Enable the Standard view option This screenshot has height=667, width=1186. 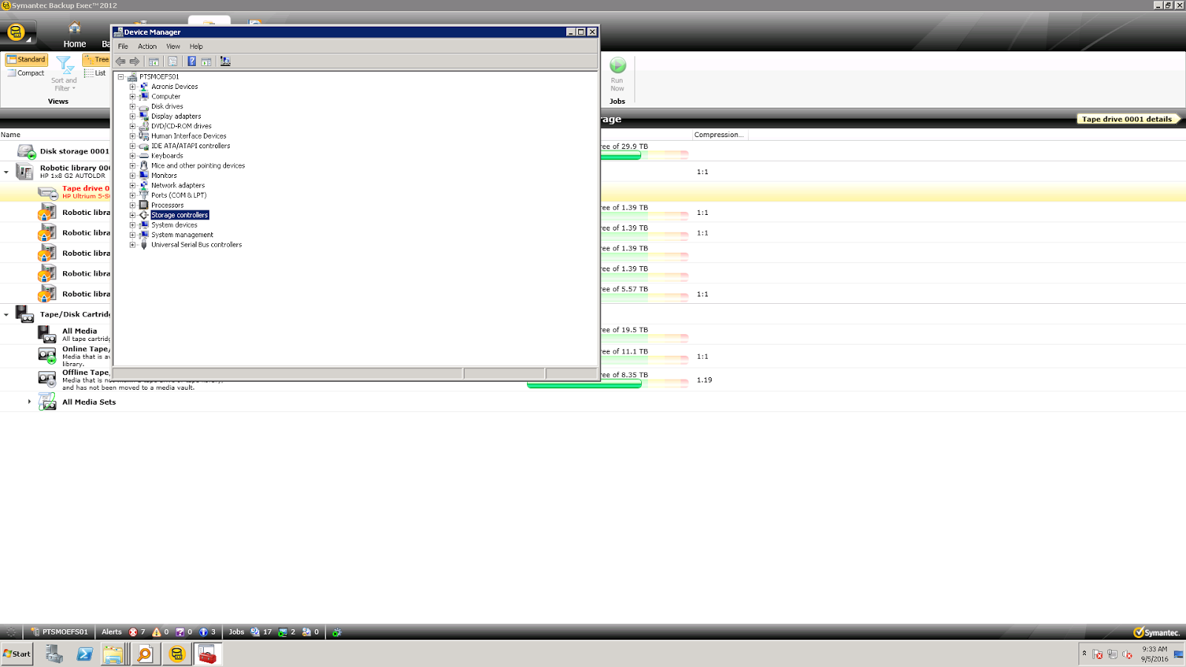click(x=27, y=59)
